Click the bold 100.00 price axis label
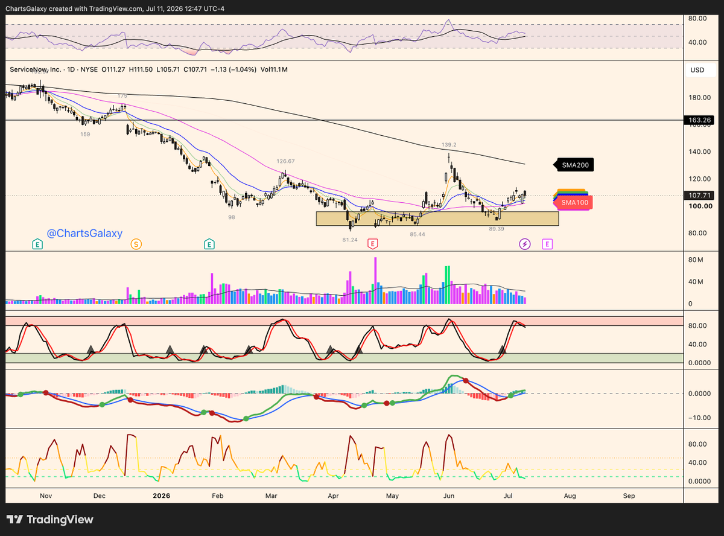 (x=699, y=206)
